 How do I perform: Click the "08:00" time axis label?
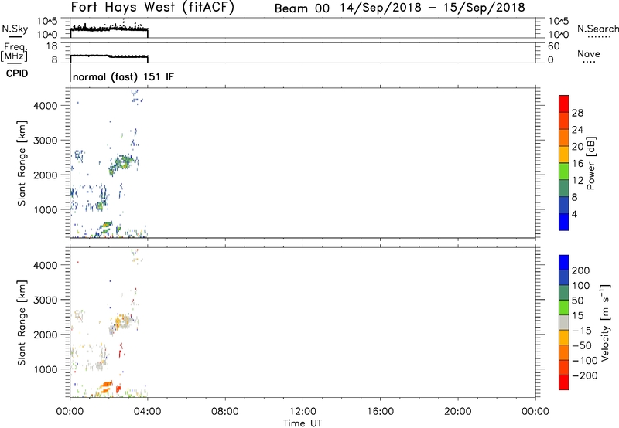225,412
